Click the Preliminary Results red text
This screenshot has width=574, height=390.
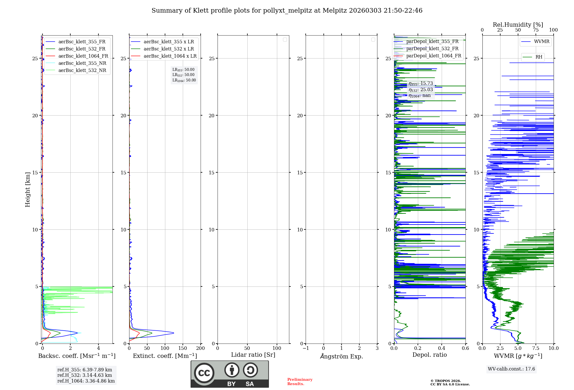point(300,382)
